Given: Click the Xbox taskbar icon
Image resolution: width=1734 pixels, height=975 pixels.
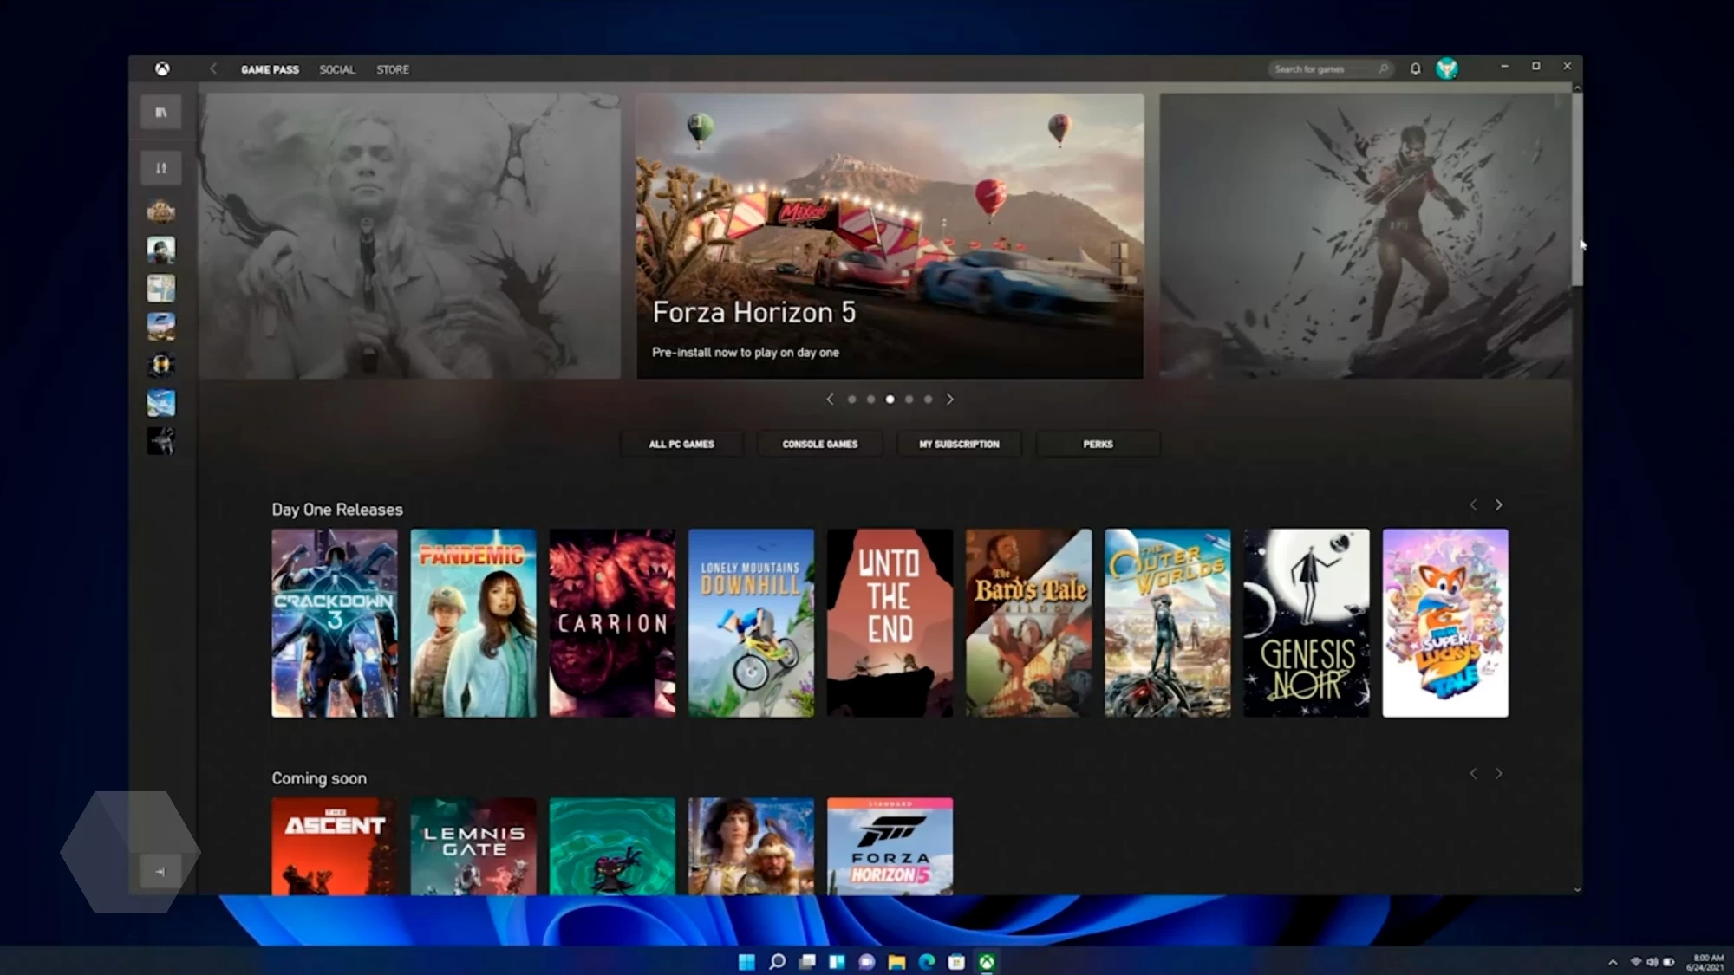Looking at the screenshot, I should click(x=986, y=961).
